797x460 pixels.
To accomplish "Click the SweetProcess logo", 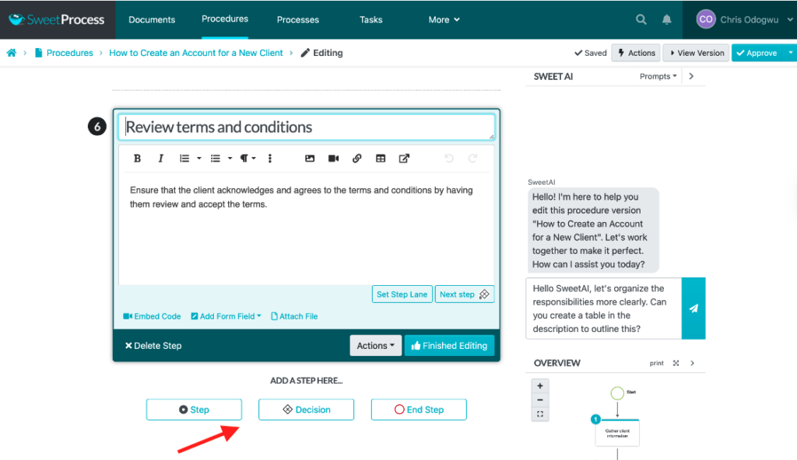I will (x=57, y=19).
